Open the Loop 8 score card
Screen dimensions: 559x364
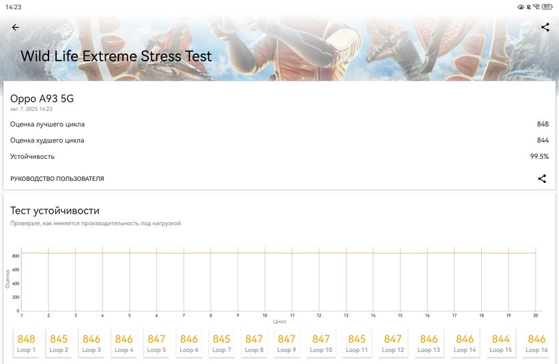click(254, 343)
